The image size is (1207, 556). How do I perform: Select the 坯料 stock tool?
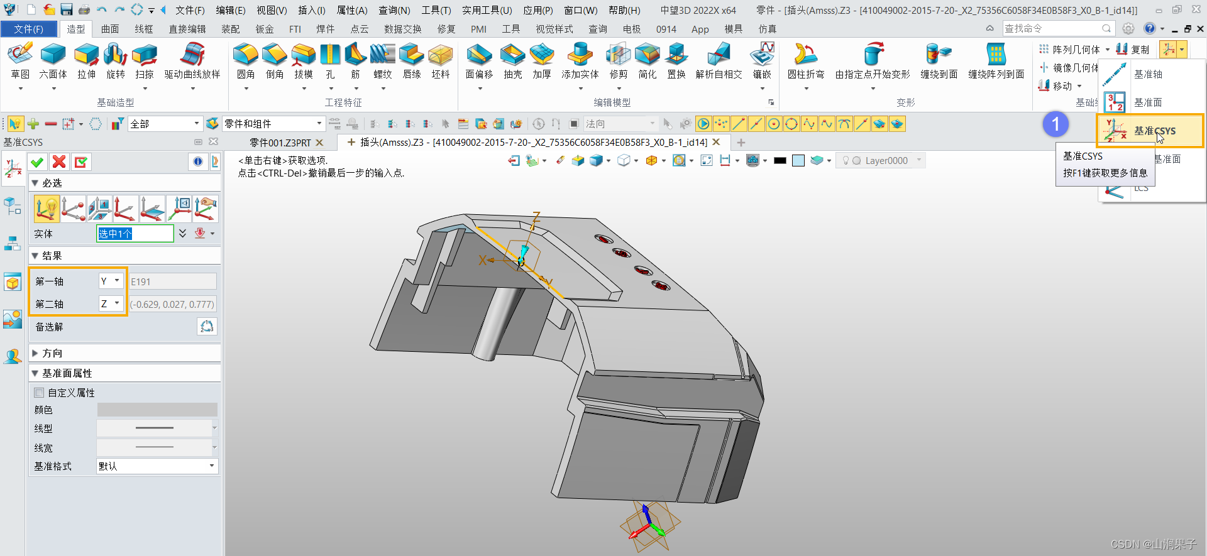441,61
